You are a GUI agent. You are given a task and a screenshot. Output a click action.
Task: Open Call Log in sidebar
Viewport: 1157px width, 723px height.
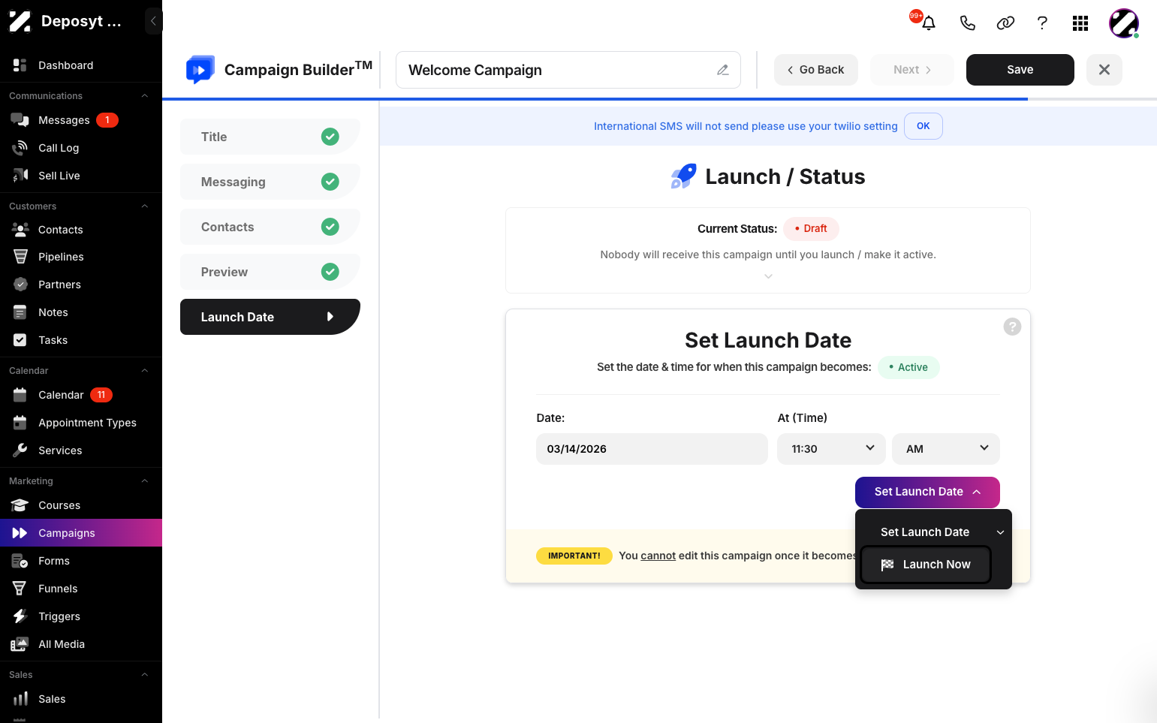(81, 148)
